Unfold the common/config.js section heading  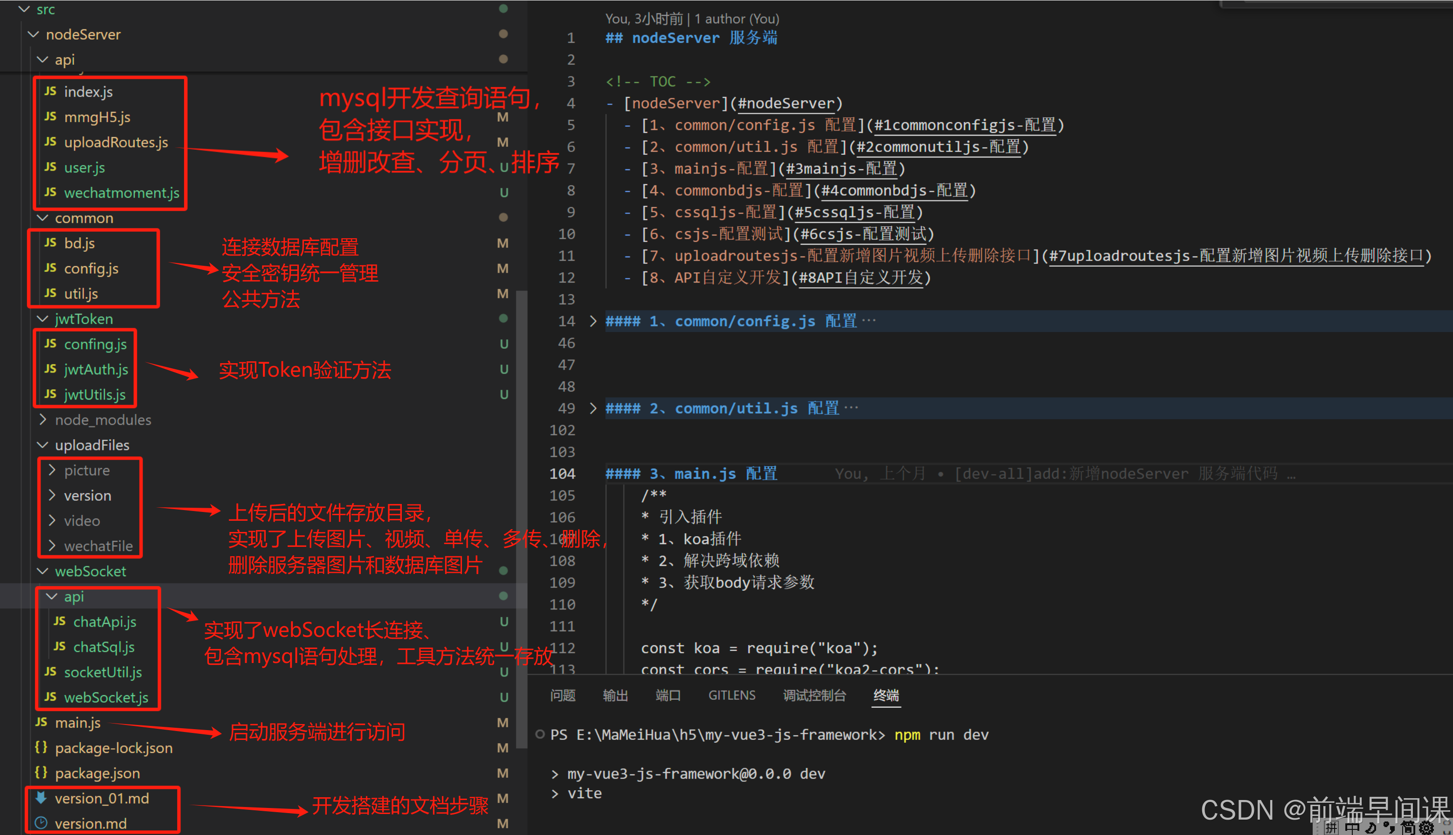coord(593,321)
